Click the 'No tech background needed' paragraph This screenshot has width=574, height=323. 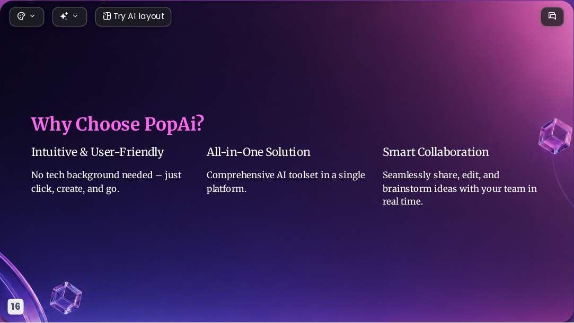click(x=106, y=182)
